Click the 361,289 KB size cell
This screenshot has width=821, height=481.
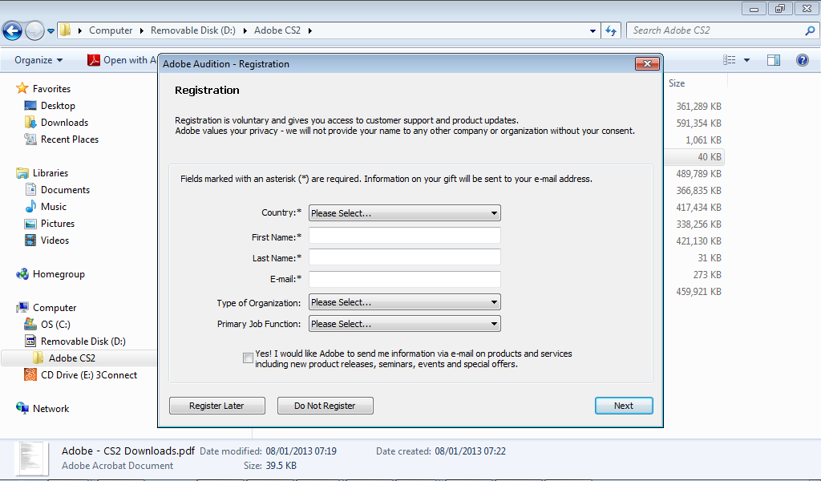pyautogui.click(x=698, y=107)
